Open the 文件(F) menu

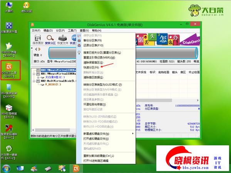pos(36,30)
